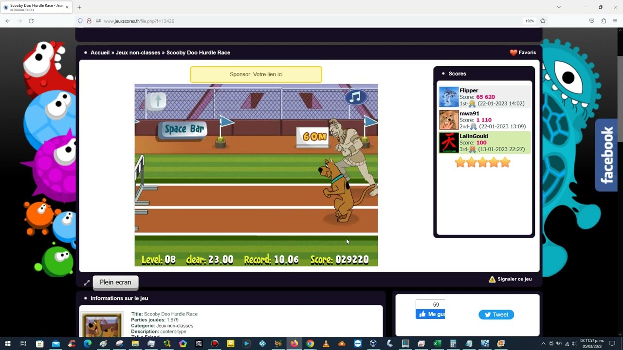Viewport: 623px width, 350px height.
Task: Click the taskbar clock and date
Action: tap(592, 344)
